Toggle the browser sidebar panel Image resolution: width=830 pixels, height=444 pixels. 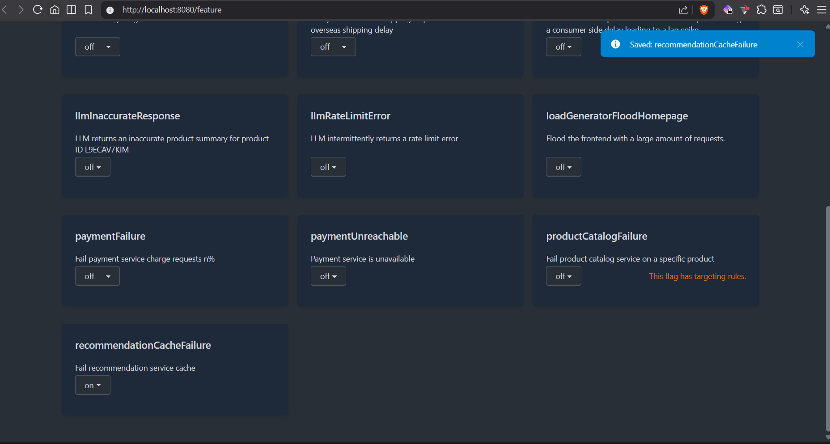[71, 10]
